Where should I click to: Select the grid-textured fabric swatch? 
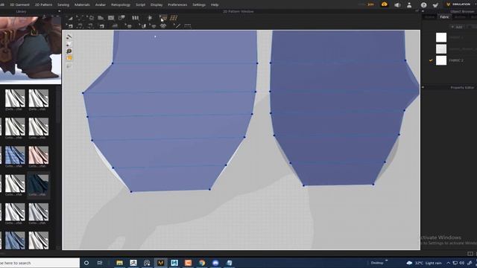coord(441,49)
